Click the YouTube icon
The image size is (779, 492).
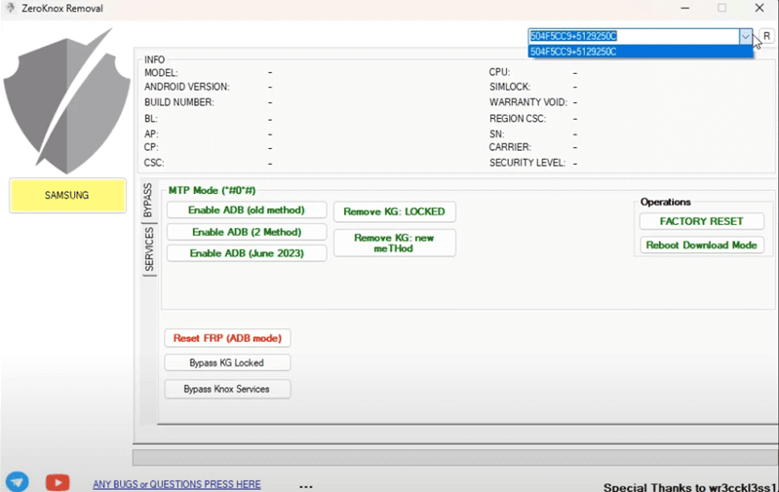58,481
